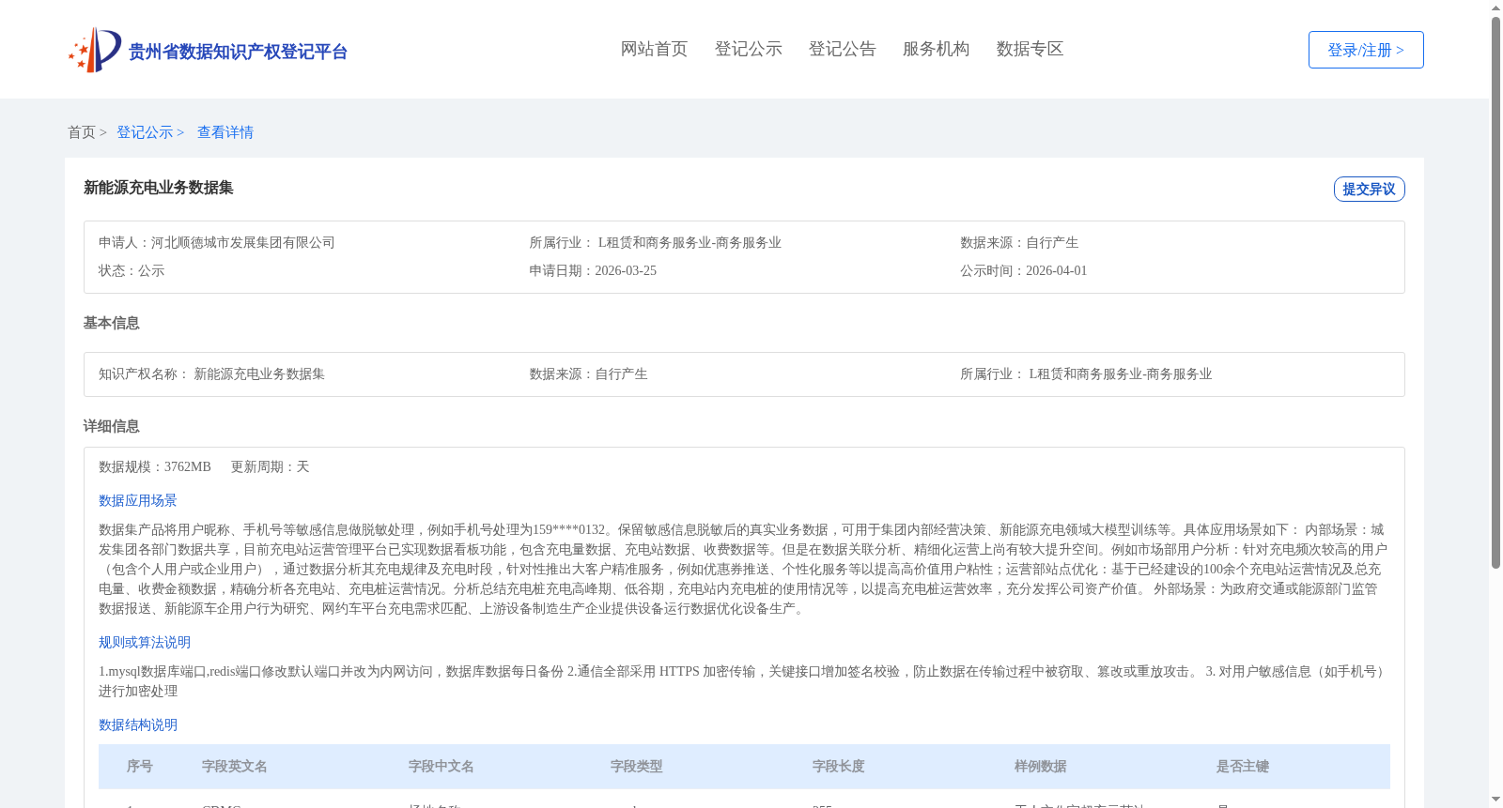Viewport: 1503px width, 808px height.
Task: Select 数据专区 in top navigation
Action: (x=1030, y=49)
